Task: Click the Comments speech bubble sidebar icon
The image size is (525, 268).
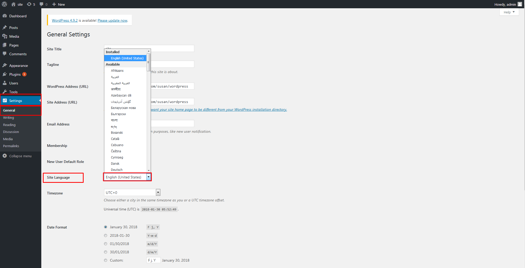Action: [5, 54]
